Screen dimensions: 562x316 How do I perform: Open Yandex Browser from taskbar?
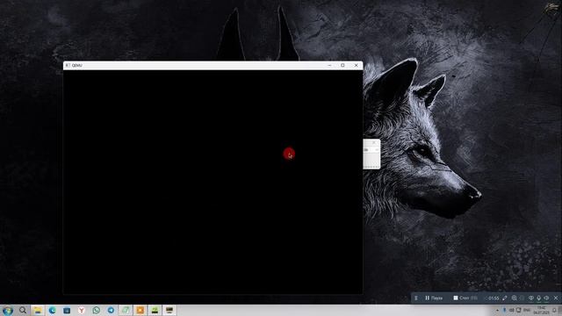(x=82, y=310)
